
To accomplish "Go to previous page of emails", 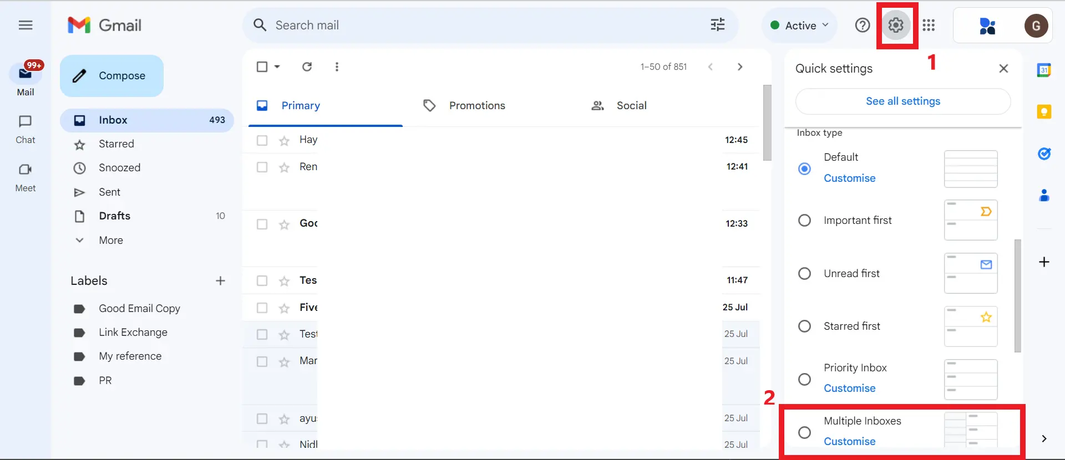I will coord(711,67).
